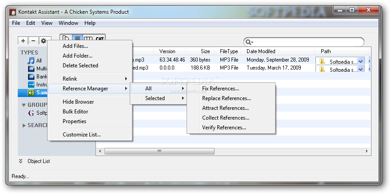Select the Softpedia group G icon
Screen dimensions: 391x194
point(31,113)
